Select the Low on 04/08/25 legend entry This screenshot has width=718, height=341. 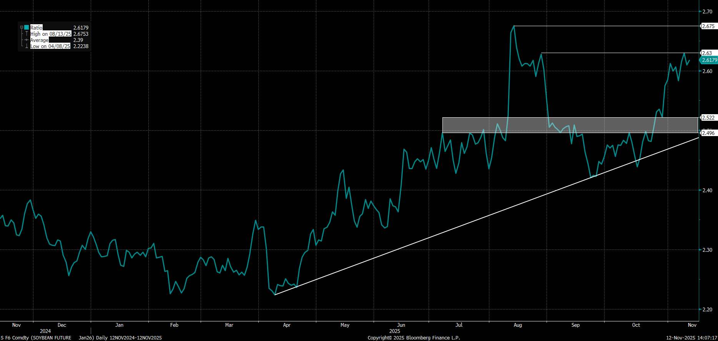[50, 46]
